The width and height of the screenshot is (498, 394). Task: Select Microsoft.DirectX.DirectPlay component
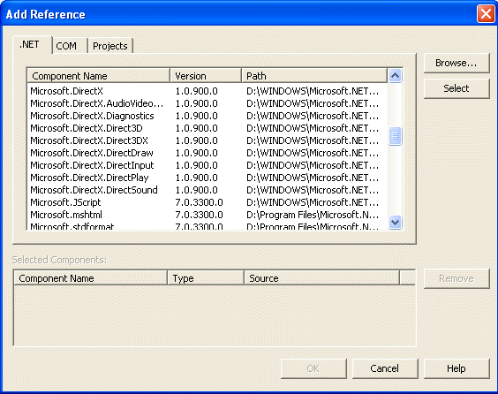point(207,178)
